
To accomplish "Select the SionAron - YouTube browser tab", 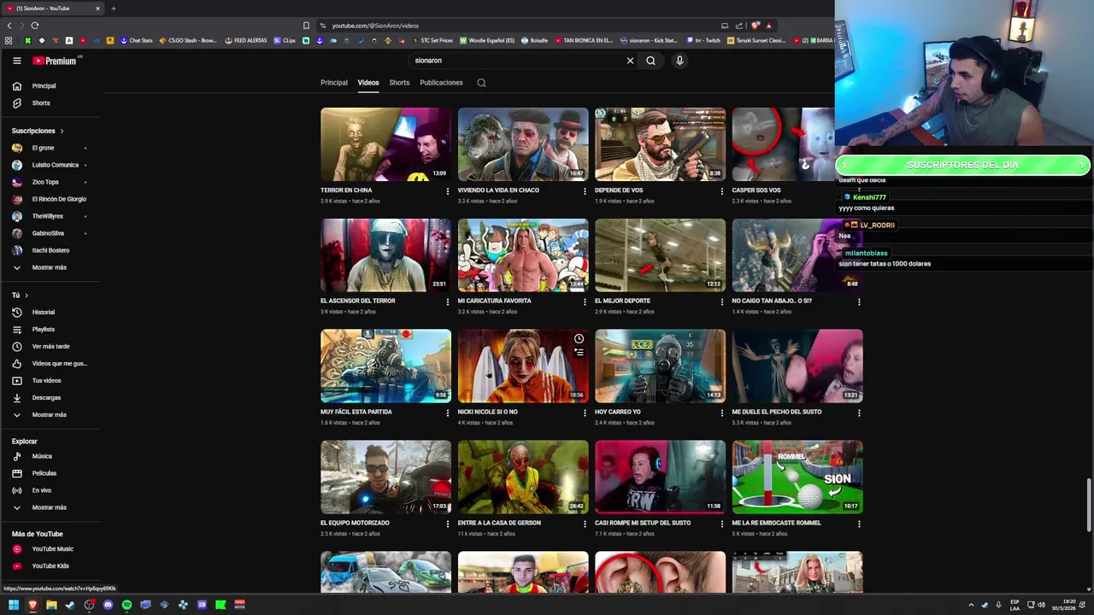I will tap(51, 9).
